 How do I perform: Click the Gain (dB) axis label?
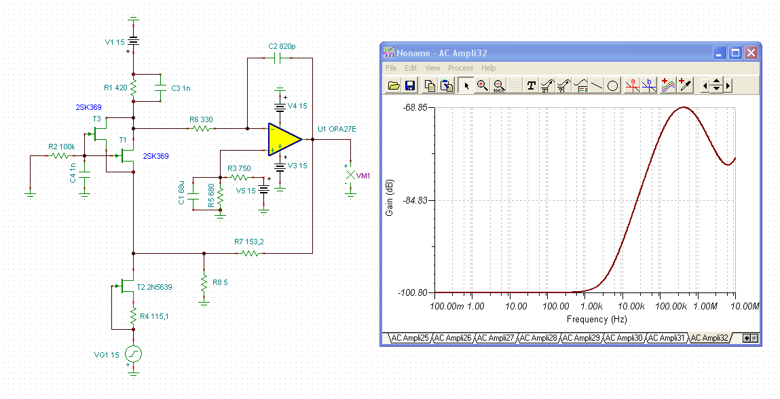point(390,197)
